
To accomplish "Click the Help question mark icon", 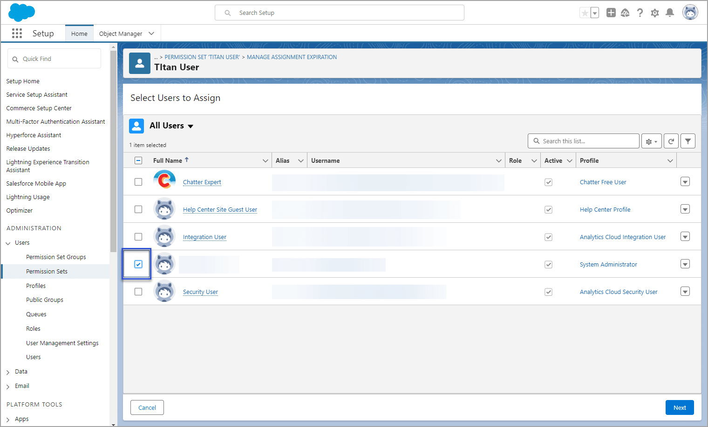I will pyautogui.click(x=640, y=13).
